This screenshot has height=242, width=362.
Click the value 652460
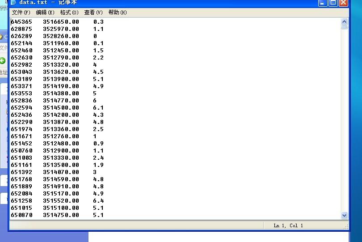click(21, 51)
